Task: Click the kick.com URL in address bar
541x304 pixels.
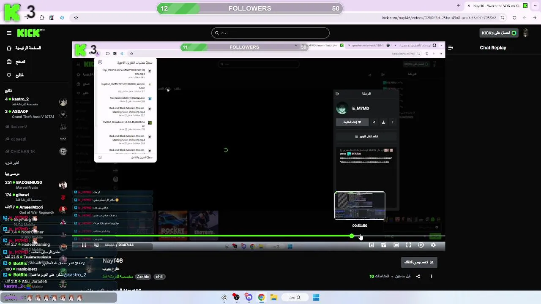Action: tap(439, 18)
